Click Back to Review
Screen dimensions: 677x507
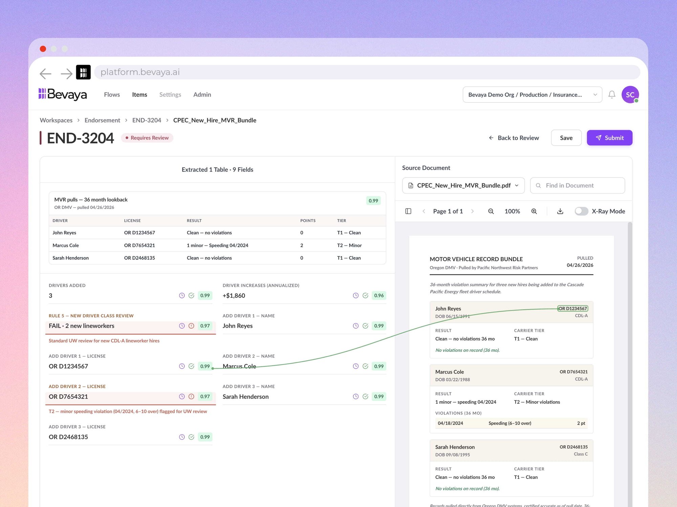[514, 138]
